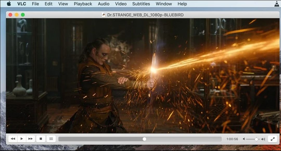Click on the video playback area

pos(143,76)
